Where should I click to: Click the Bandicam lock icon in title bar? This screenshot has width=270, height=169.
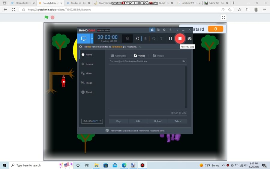click(152, 30)
